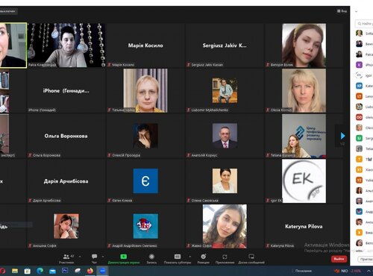Open Firefox from the taskbar

pos(90,271)
